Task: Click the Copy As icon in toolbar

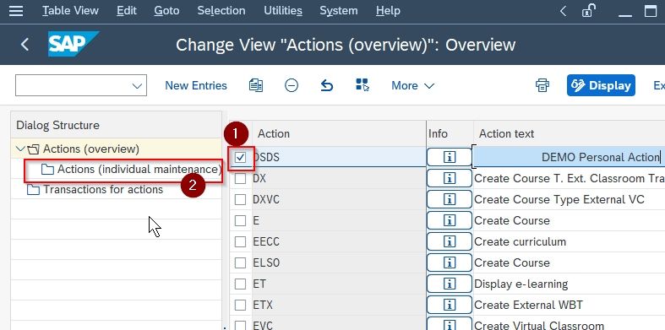Action: point(256,85)
